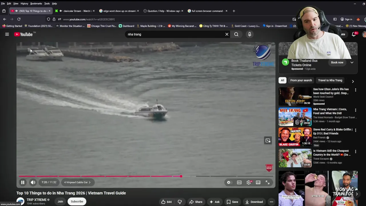Click the nha trang search field
The image size is (366, 206).
[174, 34]
